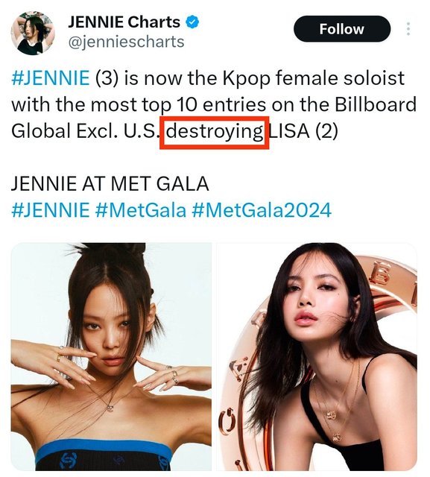The image size is (430, 477).
Task: Click the red-boxed word destroying
Action: [215, 132]
